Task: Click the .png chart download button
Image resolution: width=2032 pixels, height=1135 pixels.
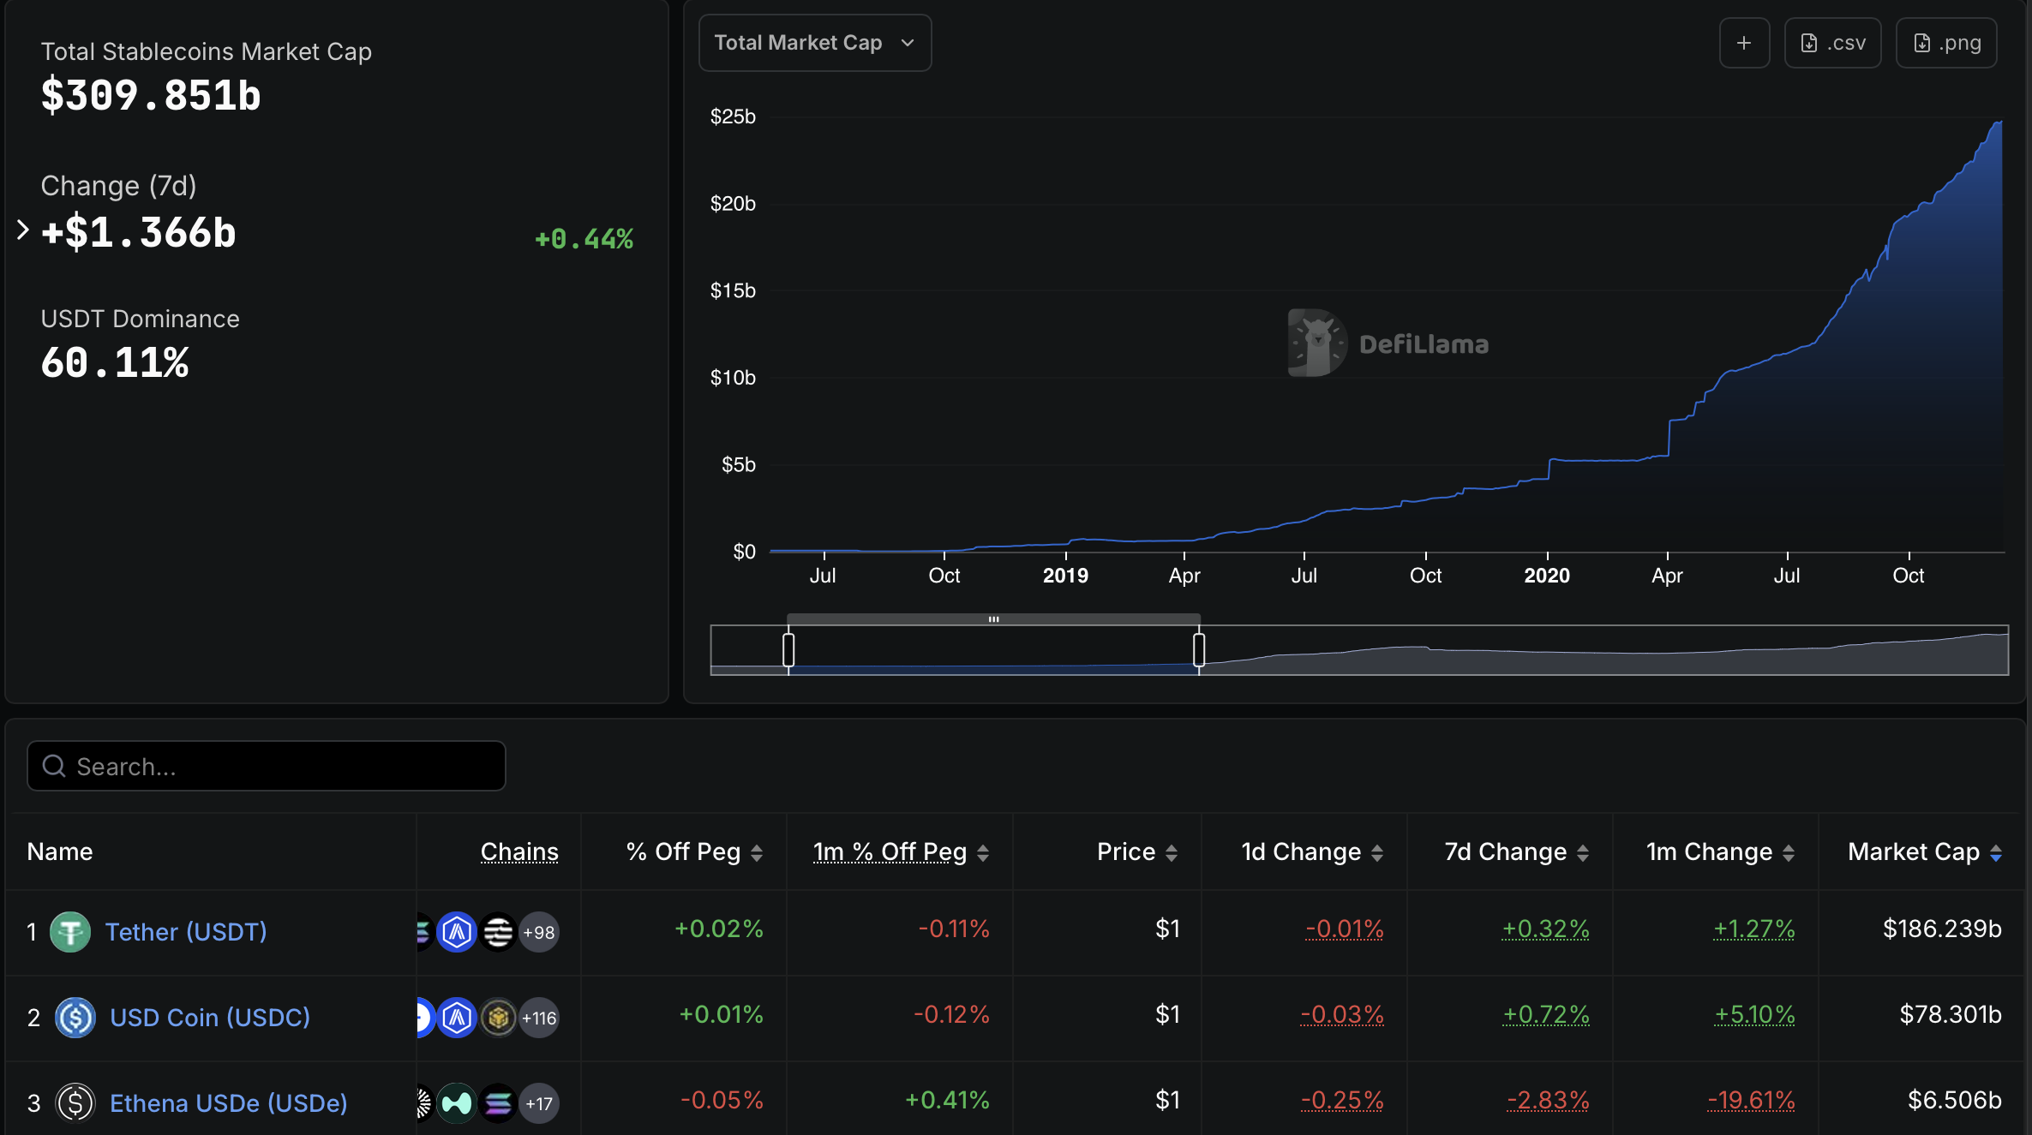Action: [1946, 42]
